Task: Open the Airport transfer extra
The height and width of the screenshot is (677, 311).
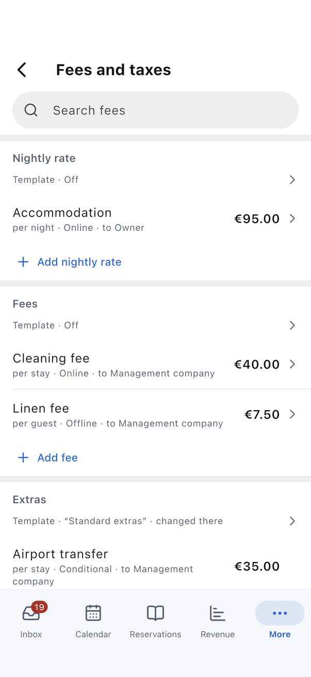Action: (x=155, y=566)
